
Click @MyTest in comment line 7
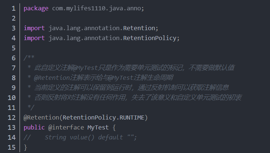85,68
